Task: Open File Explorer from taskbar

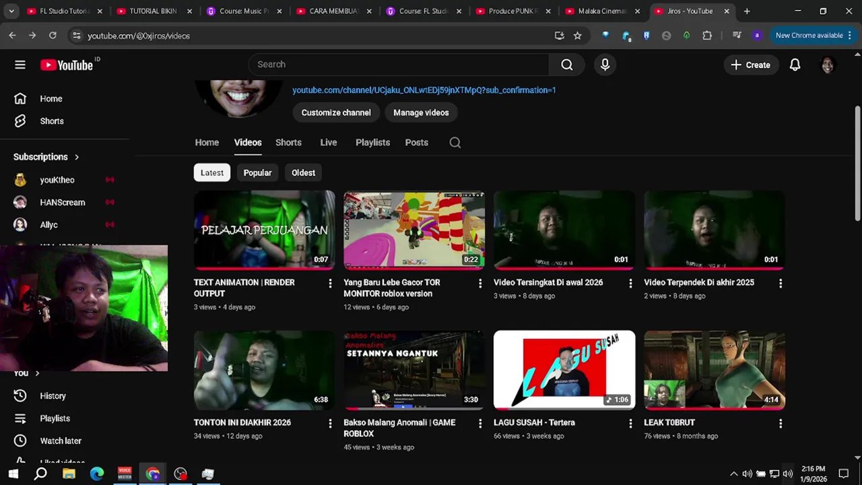Action: [x=69, y=474]
